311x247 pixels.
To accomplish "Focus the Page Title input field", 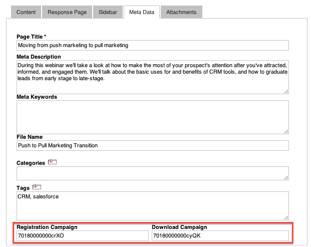I will click(x=153, y=46).
